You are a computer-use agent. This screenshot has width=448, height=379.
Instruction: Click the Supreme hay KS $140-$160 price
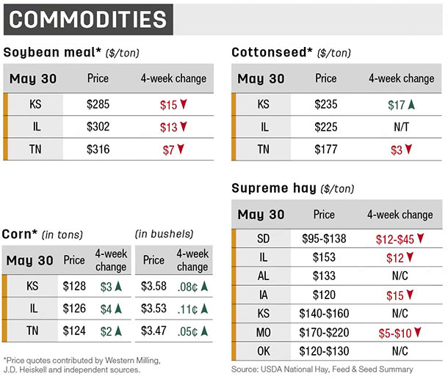pos(324,314)
